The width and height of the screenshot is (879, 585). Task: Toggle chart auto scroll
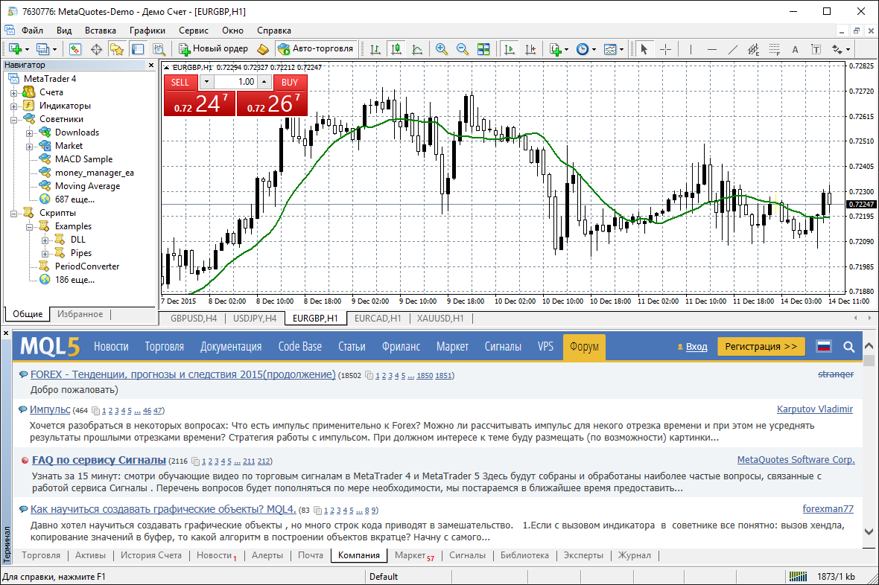[510, 49]
